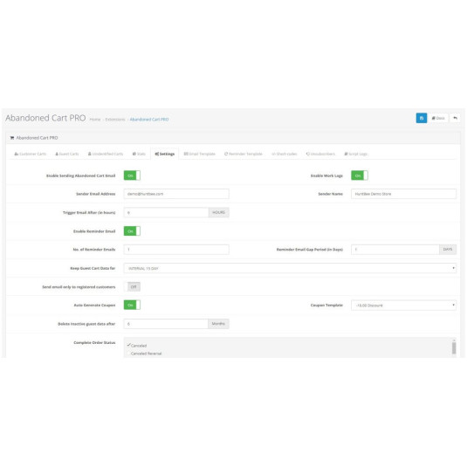The image size is (467, 467).
Task: Switch to Customer Carts tab
Action: pos(30,154)
